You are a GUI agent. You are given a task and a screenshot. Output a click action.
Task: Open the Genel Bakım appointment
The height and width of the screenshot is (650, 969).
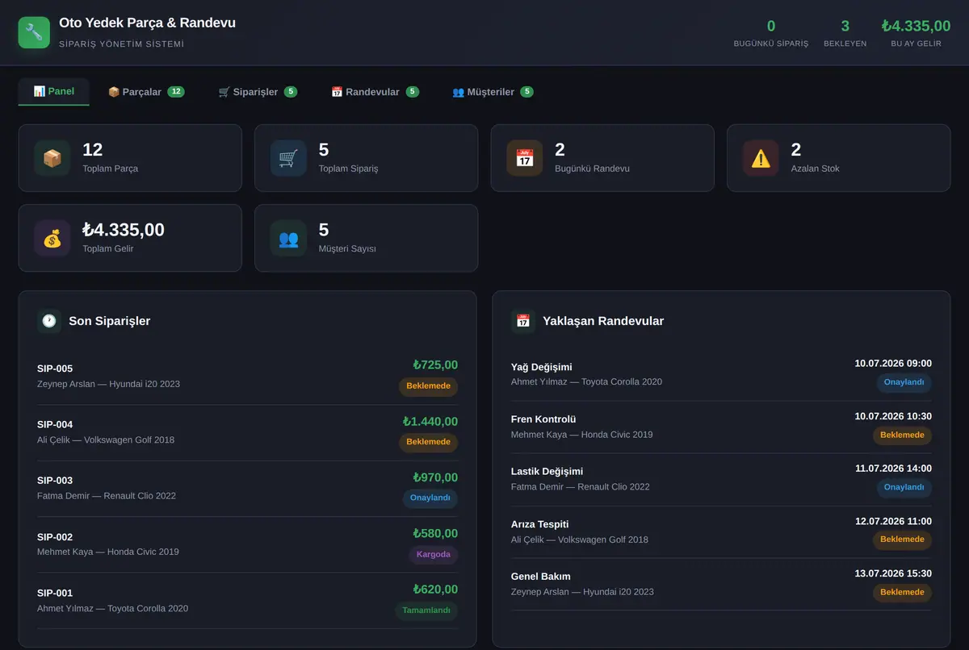pos(721,585)
